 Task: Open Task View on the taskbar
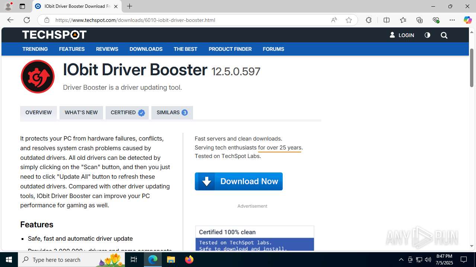click(134, 260)
